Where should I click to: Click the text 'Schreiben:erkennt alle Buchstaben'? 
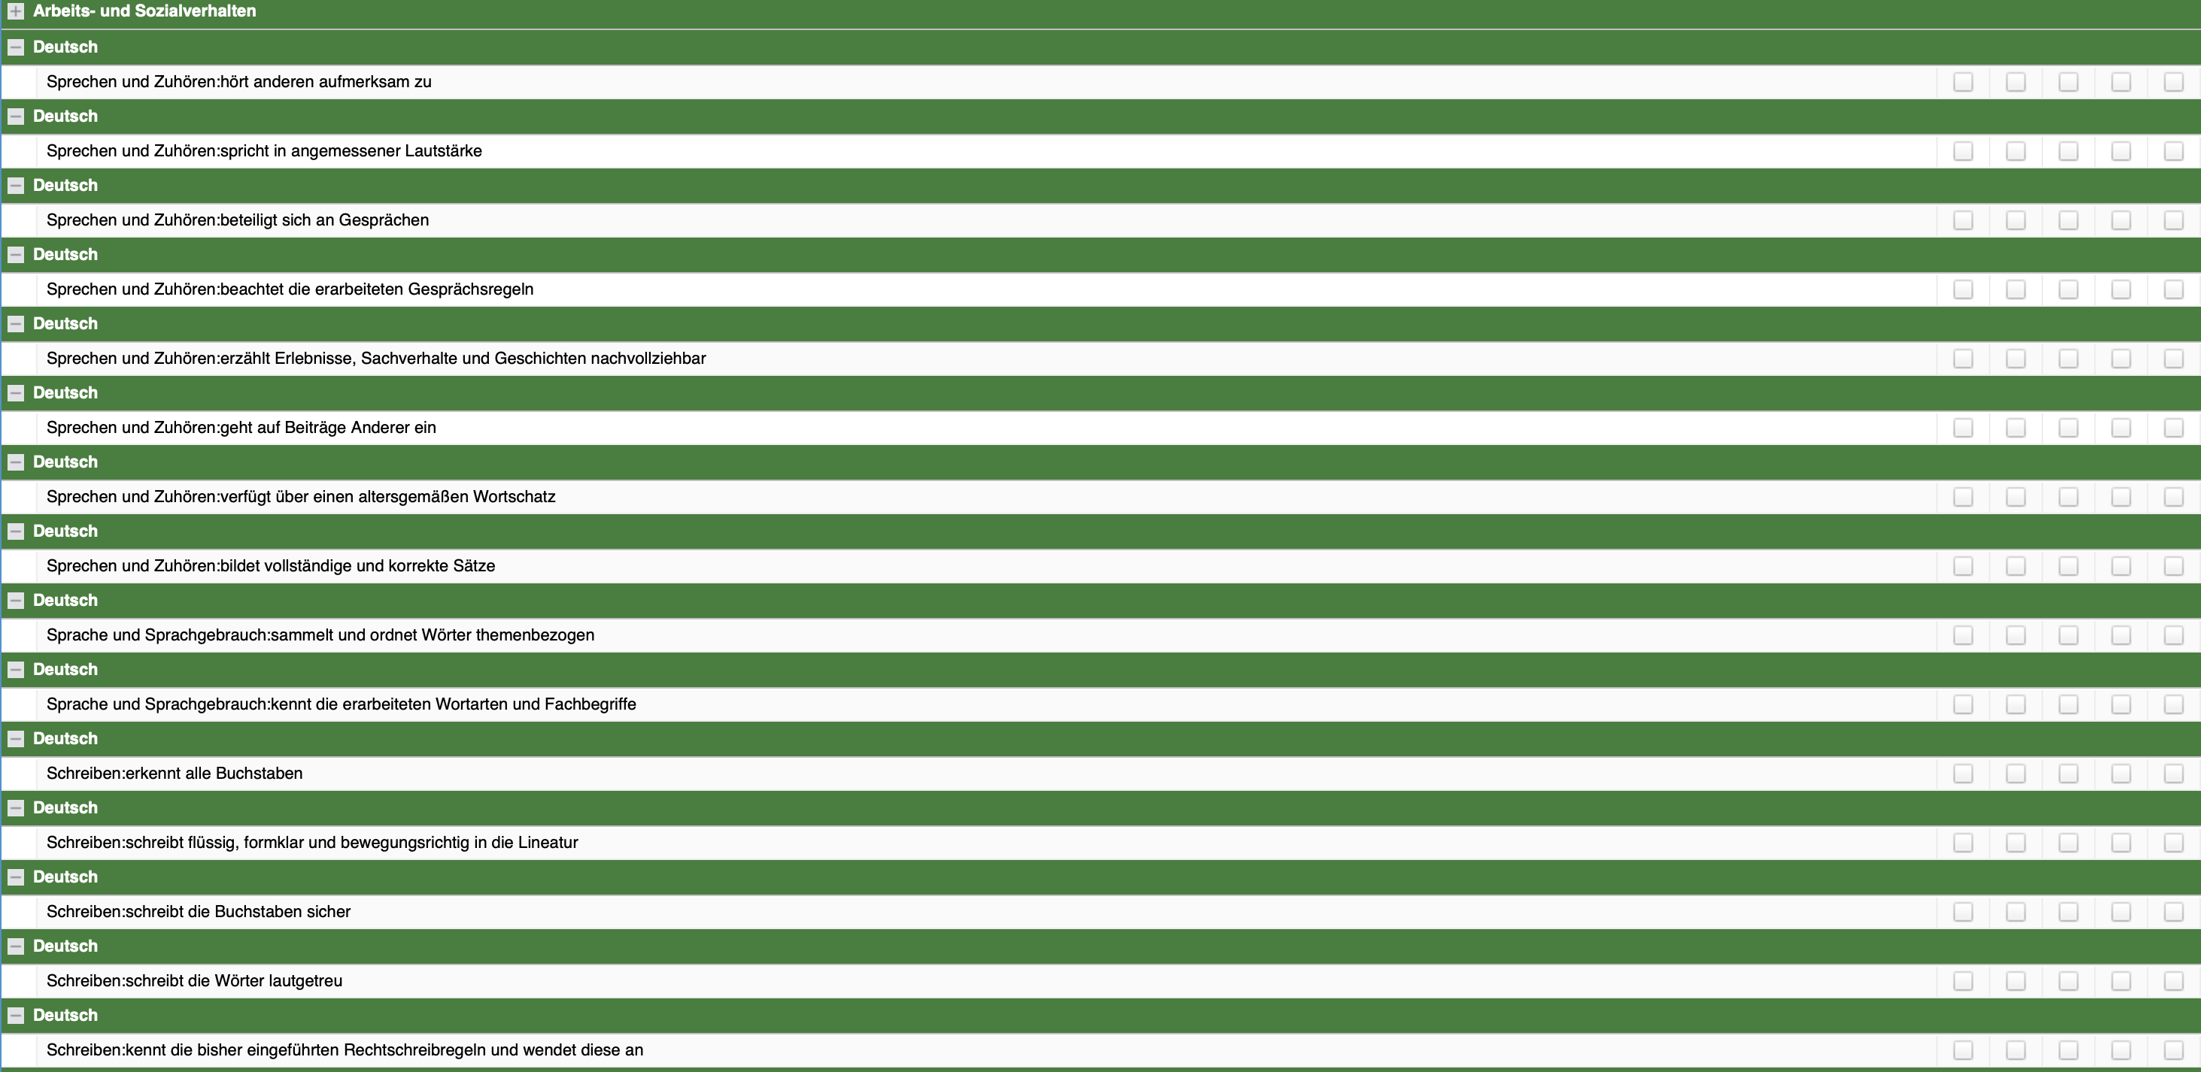point(175,774)
